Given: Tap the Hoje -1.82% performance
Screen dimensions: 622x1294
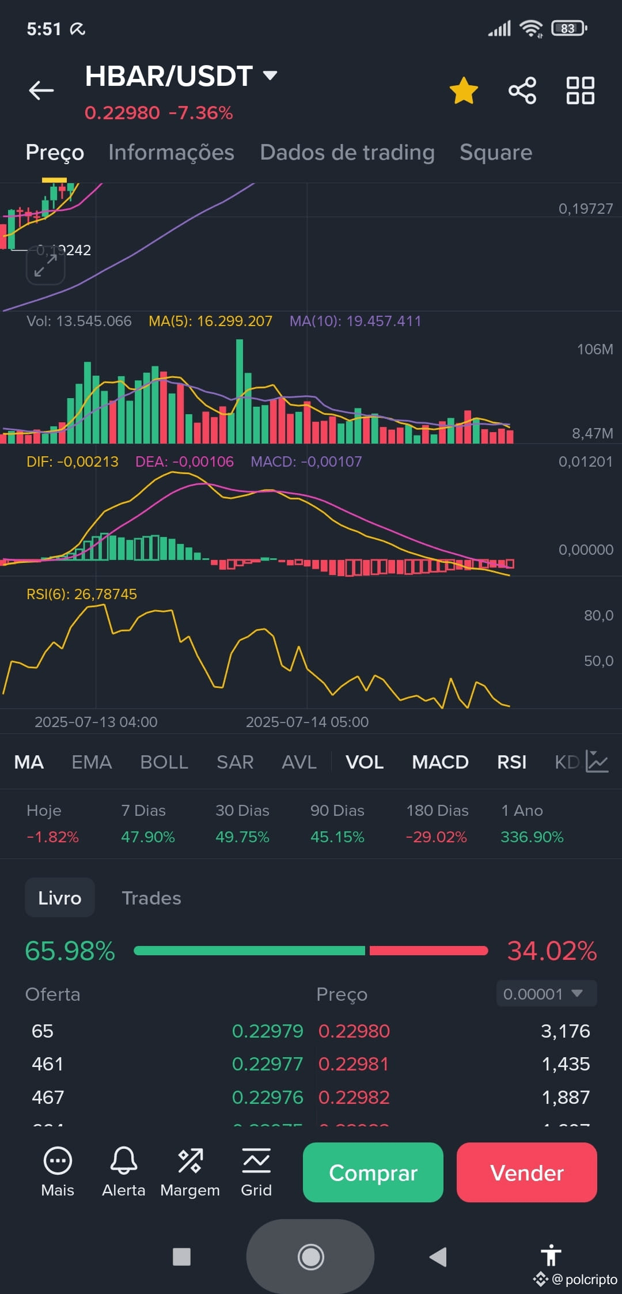Looking at the screenshot, I should pyautogui.click(x=52, y=824).
